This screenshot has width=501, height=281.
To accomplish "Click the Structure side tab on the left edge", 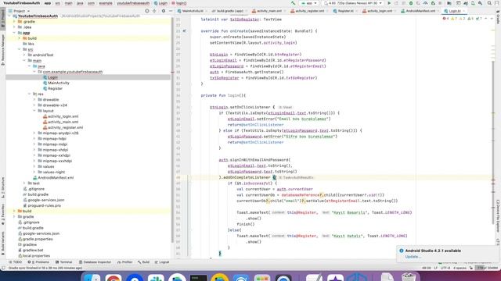I will coord(3,187).
